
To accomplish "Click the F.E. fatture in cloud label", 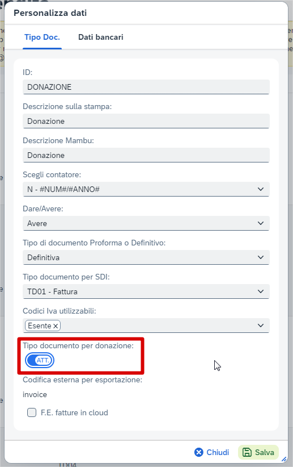I will 74,412.
